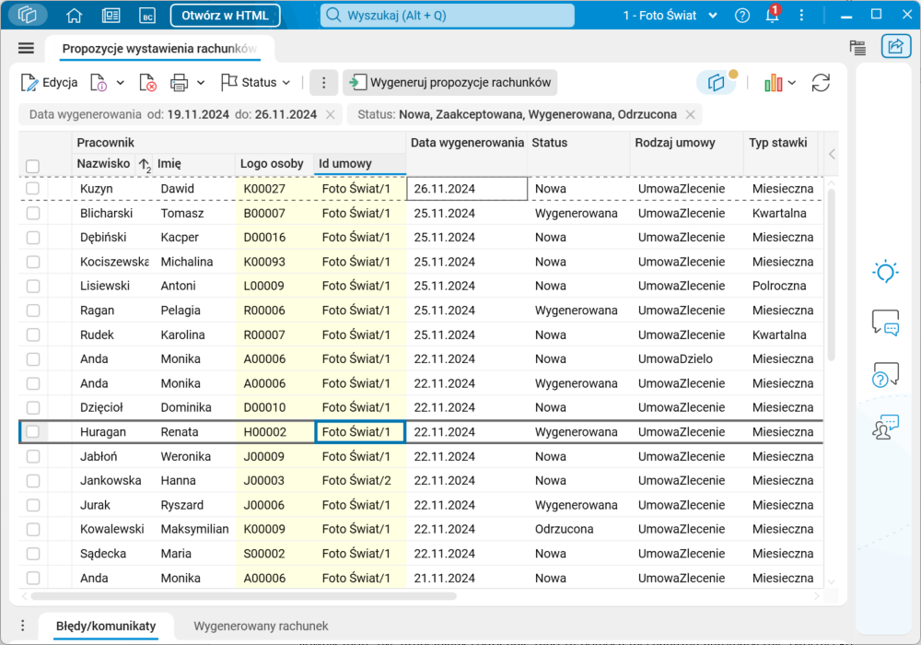Open the print options dropdown arrow
Screen dimensions: 921x645
click(201, 83)
